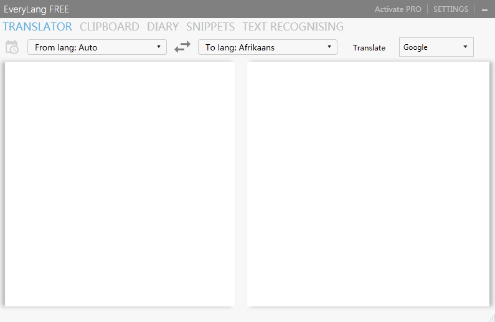Switch to the TRANSLATOR tab
The height and width of the screenshot is (322, 495).
pyautogui.click(x=37, y=27)
